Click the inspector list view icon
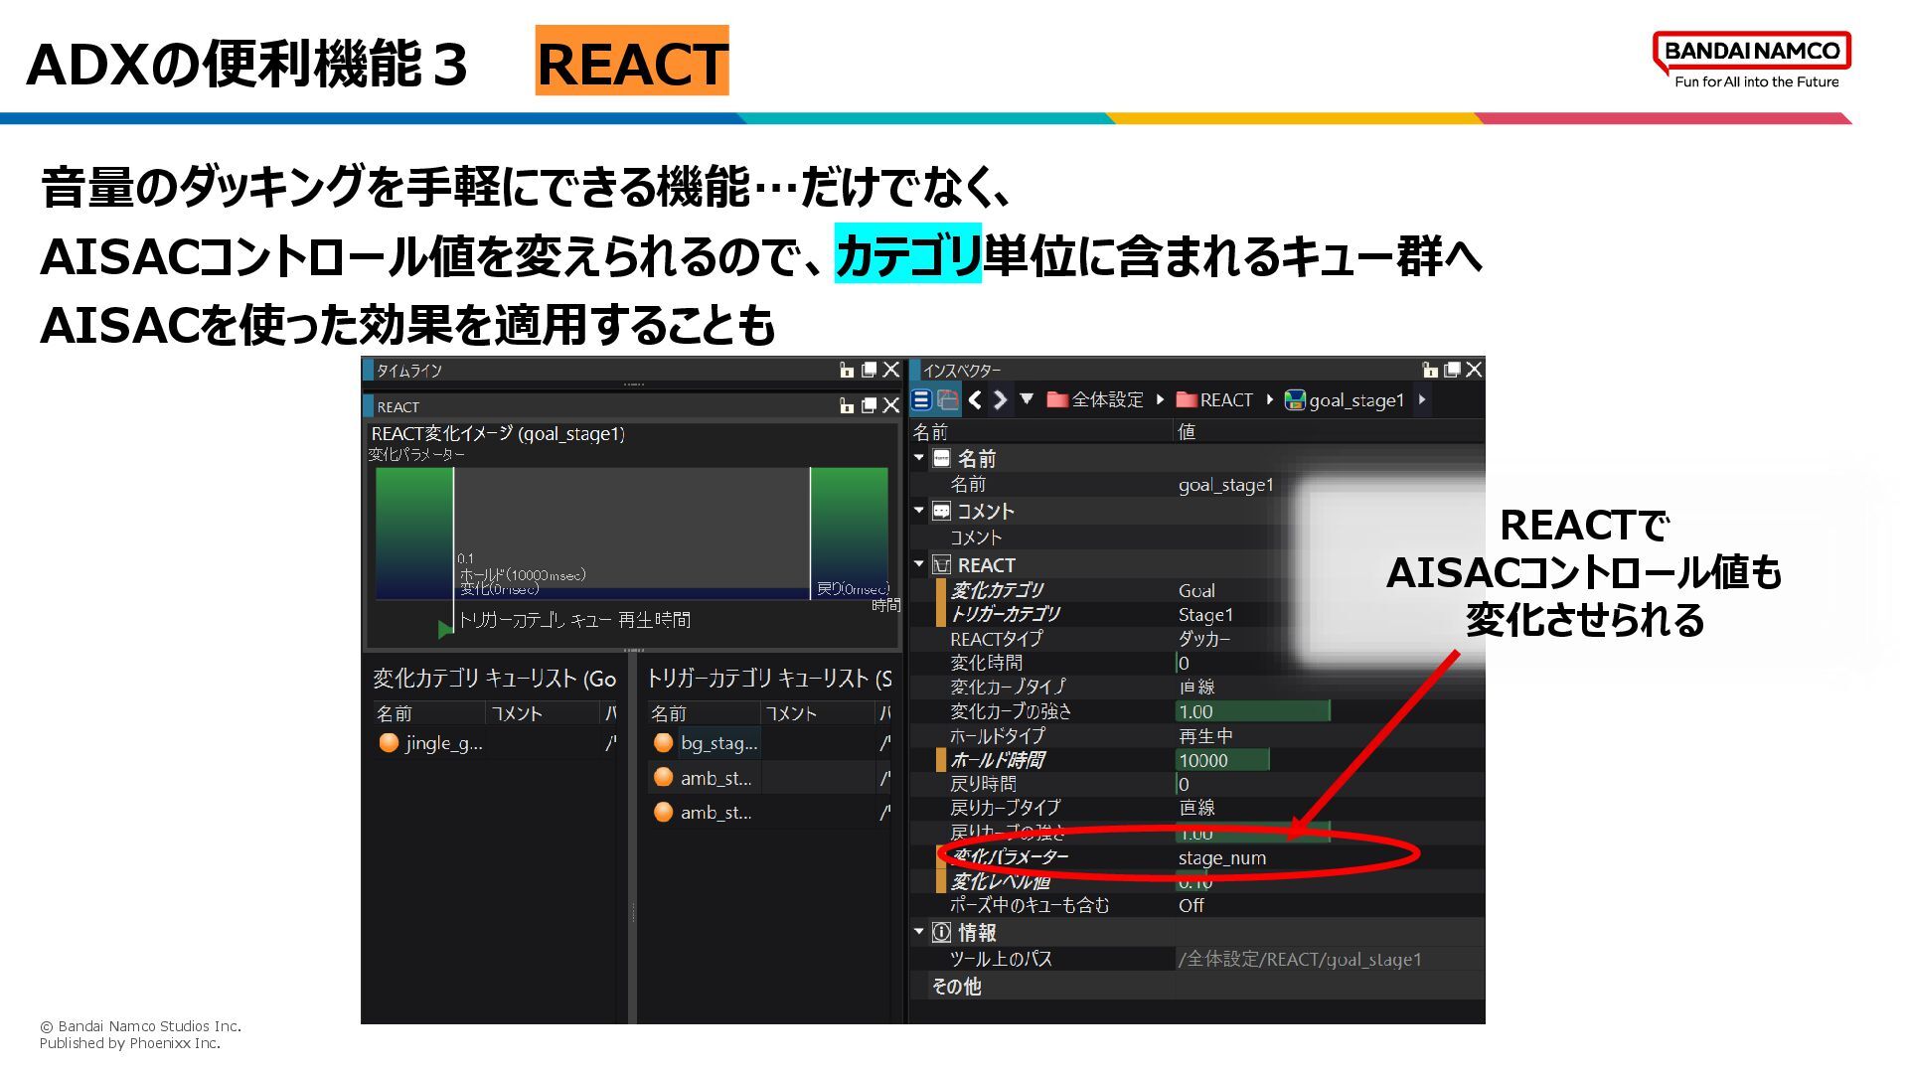Image resolution: width=1908 pixels, height=1073 pixels. (921, 399)
